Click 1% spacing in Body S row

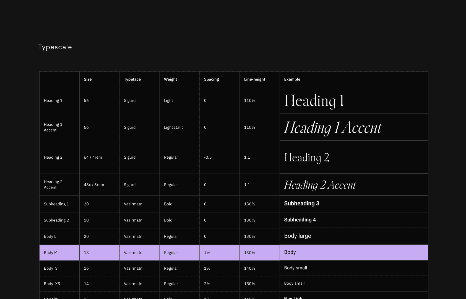[207, 268]
